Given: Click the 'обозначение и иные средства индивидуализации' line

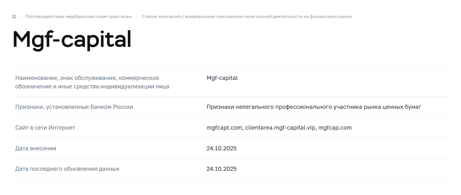Looking at the screenshot, I should tap(92, 86).
